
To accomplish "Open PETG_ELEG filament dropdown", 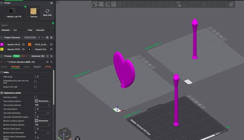I will click(41, 45).
